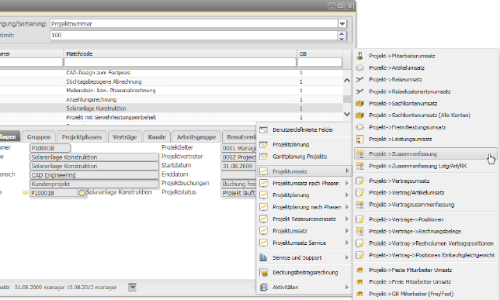Select the CAD-Design zum Festpreis row

pyautogui.click(x=172, y=73)
